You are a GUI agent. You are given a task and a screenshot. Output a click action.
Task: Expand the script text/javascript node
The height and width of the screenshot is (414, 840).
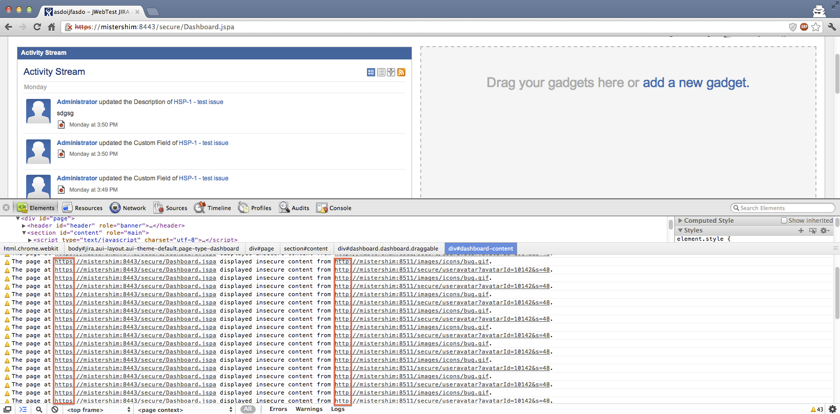click(30, 240)
